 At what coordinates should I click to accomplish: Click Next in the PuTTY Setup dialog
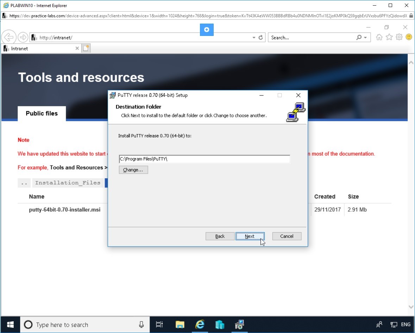click(250, 236)
